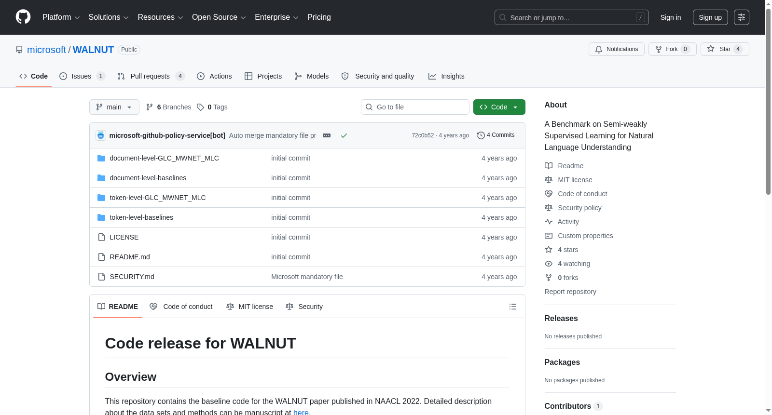This screenshot has width=772, height=415.
Task: Click the green check status icon
Action: 344,135
